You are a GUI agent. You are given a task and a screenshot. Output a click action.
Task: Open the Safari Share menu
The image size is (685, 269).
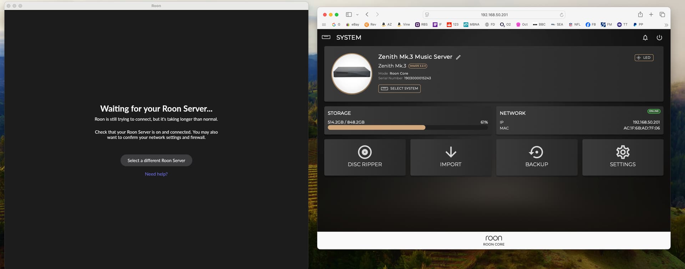point(640,14)
